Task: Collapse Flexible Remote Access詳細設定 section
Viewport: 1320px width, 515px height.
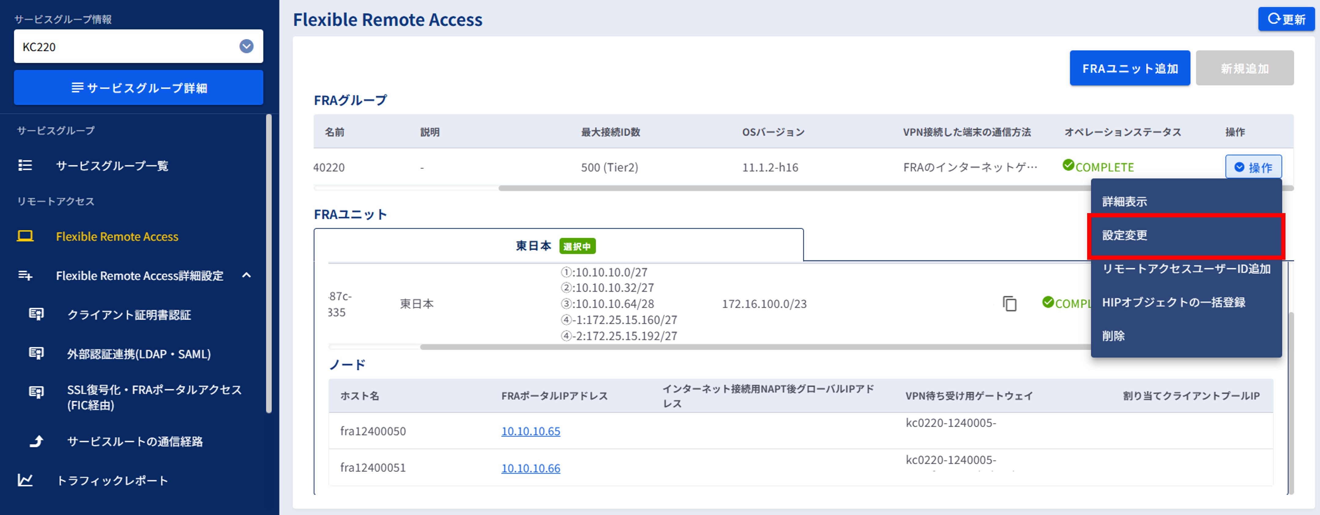Action: pyautogui.click(x=247, y=275)
